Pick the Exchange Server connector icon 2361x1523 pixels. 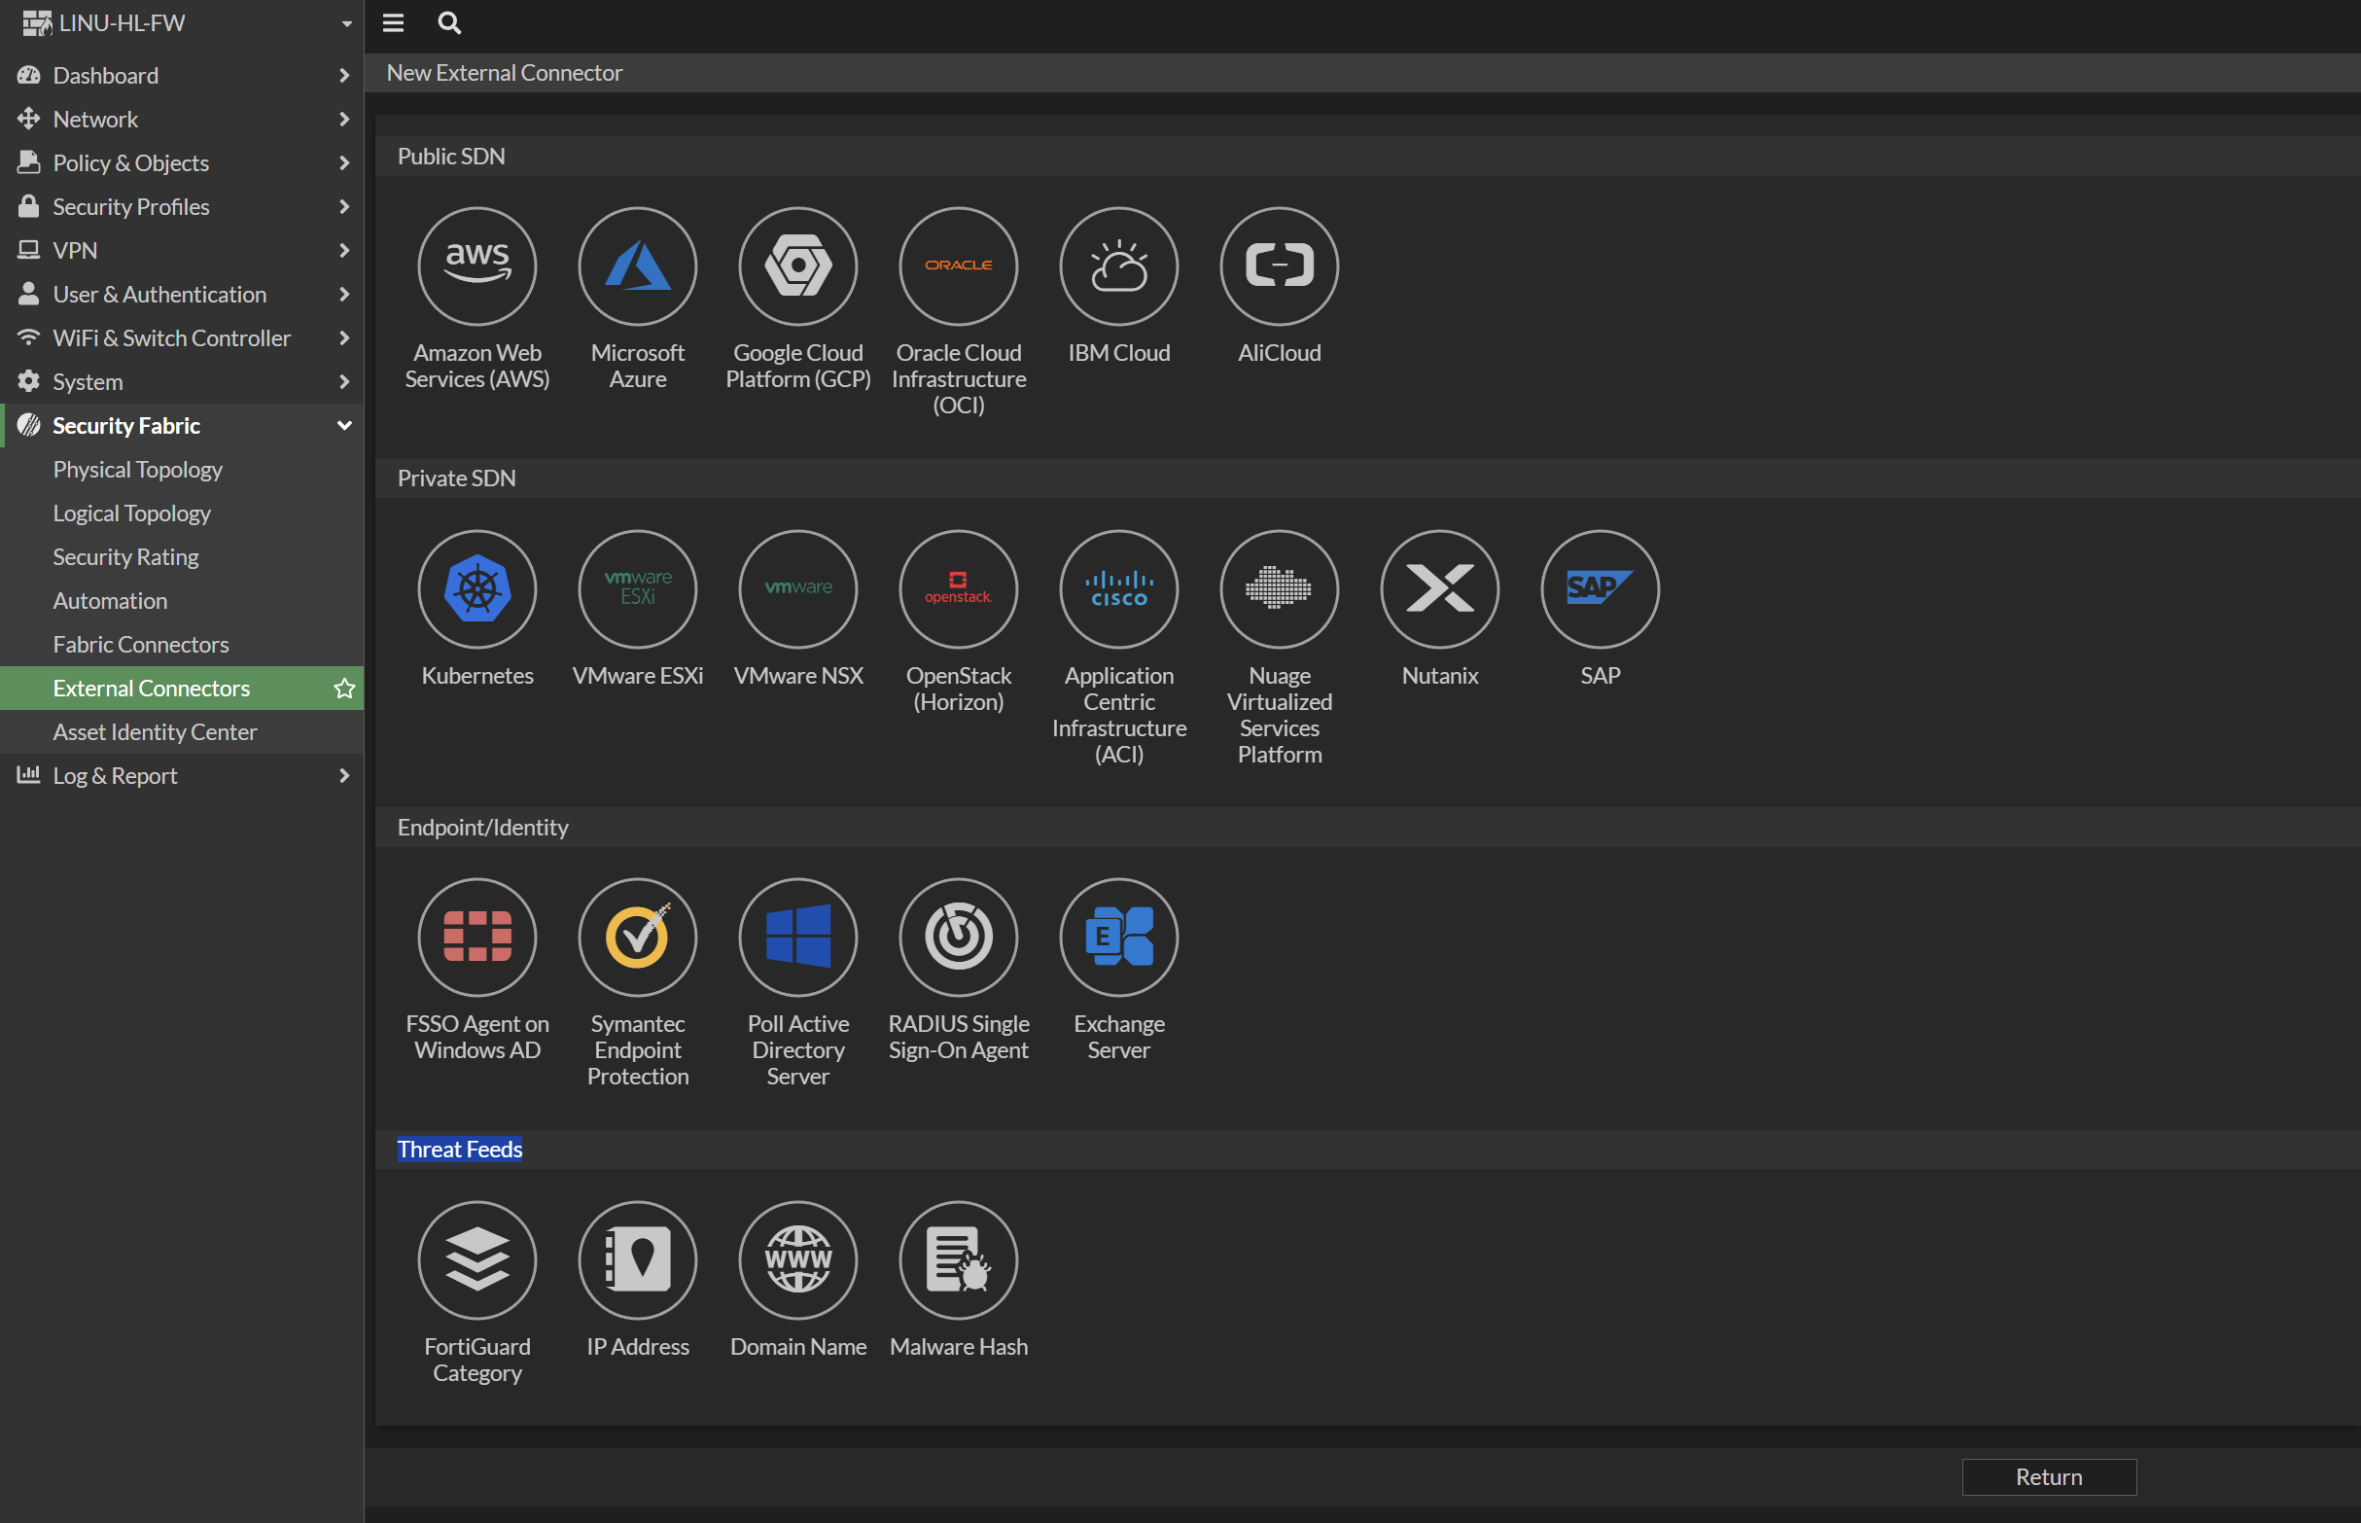coord(1119,938)
